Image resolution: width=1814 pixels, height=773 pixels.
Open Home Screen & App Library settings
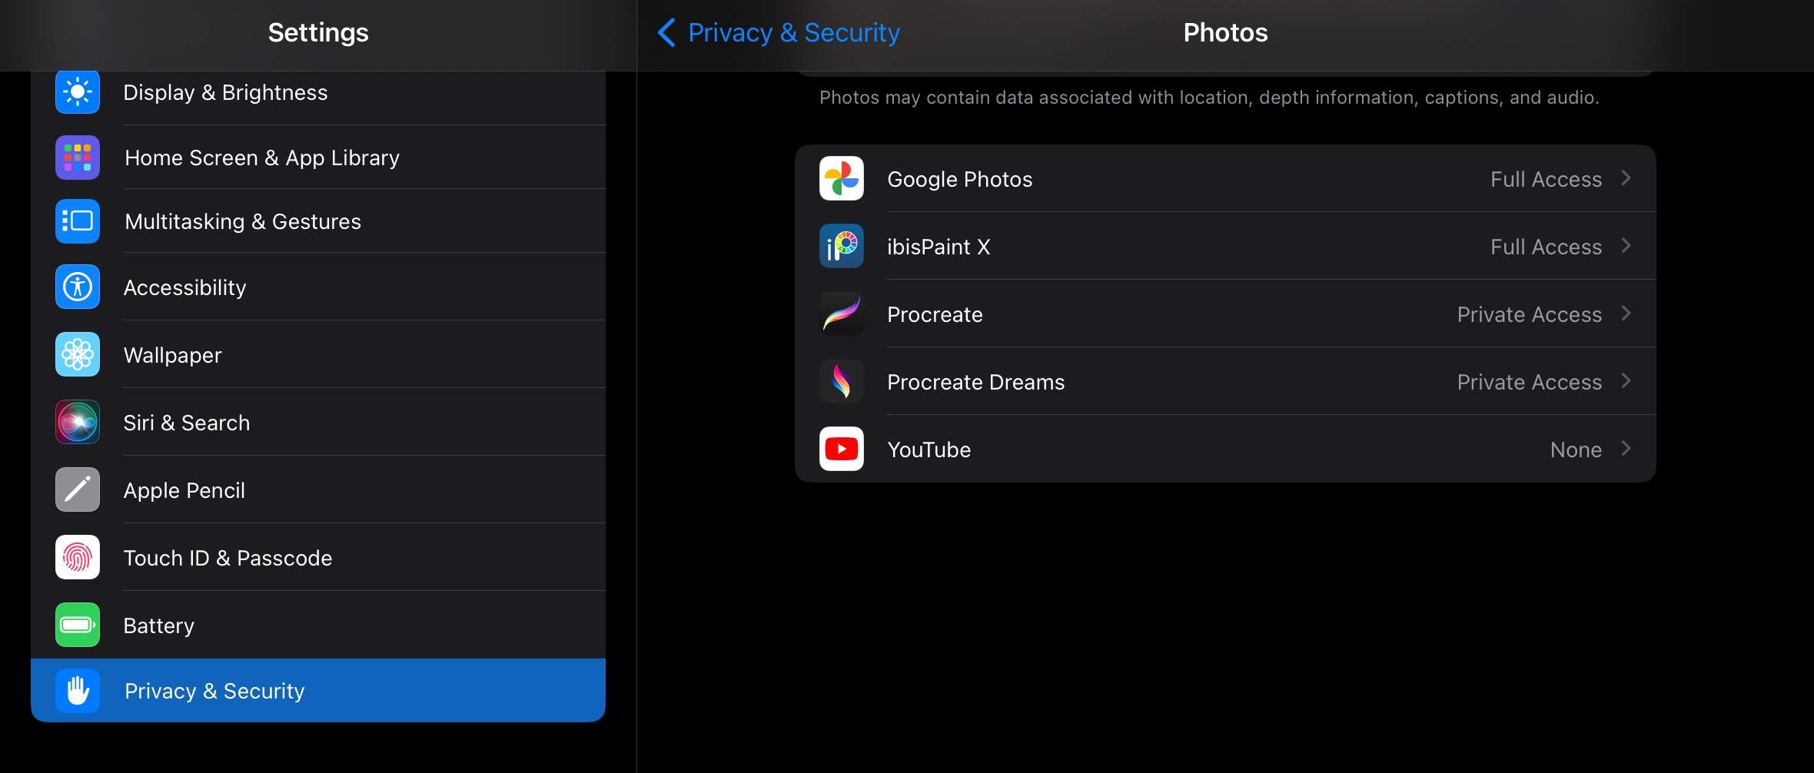(318, 158)
